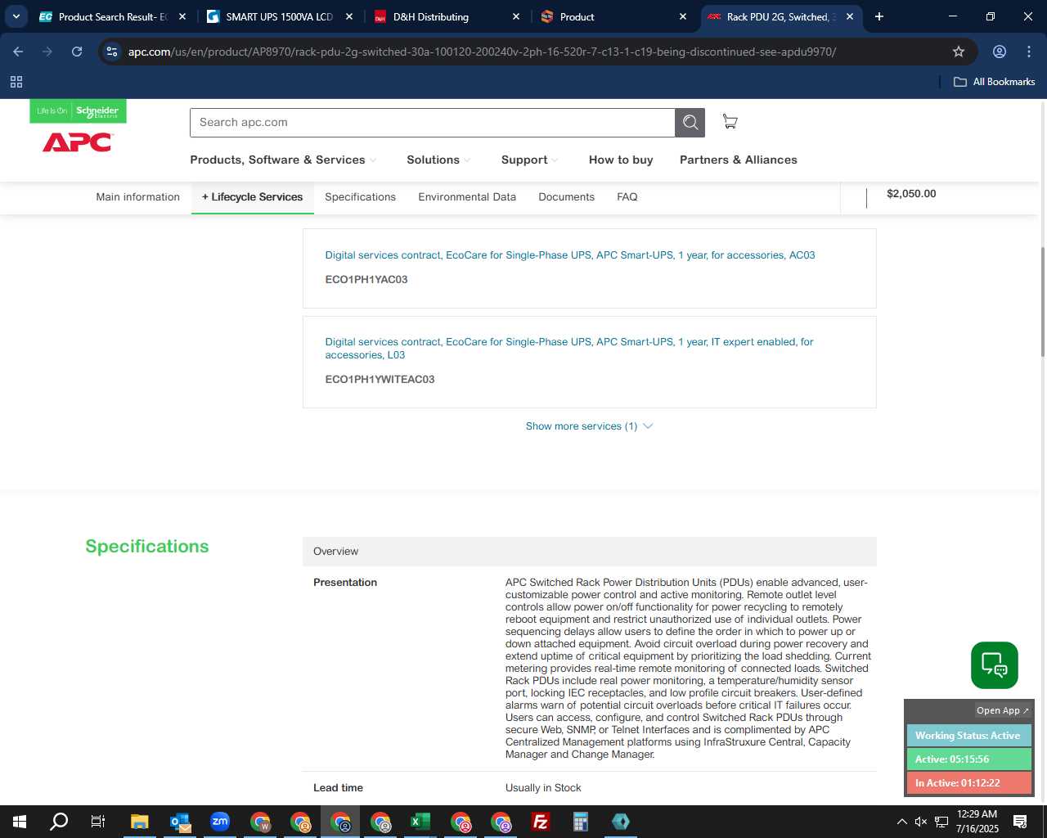Expand Show more services (1)
Image resolution: width=1047 pixels, height=838 pixels.
pos(589,426)
